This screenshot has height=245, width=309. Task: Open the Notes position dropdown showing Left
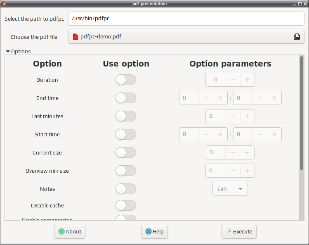tap(230, 189)
